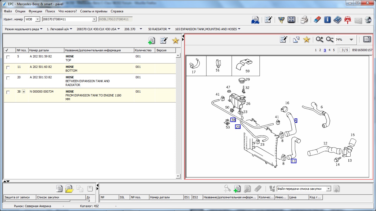Add part to shopping list from the parts list toolbar
The height and width of the screenshot is (211, 376).
click(x=151, y=41)
